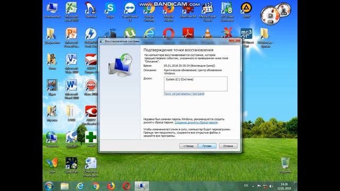Open the password reset disk creation link
The width and height of the screenshot is (340, 191).
tap(196, 123)
